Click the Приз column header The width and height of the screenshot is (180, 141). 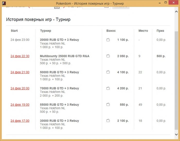[x=160, y=31]
